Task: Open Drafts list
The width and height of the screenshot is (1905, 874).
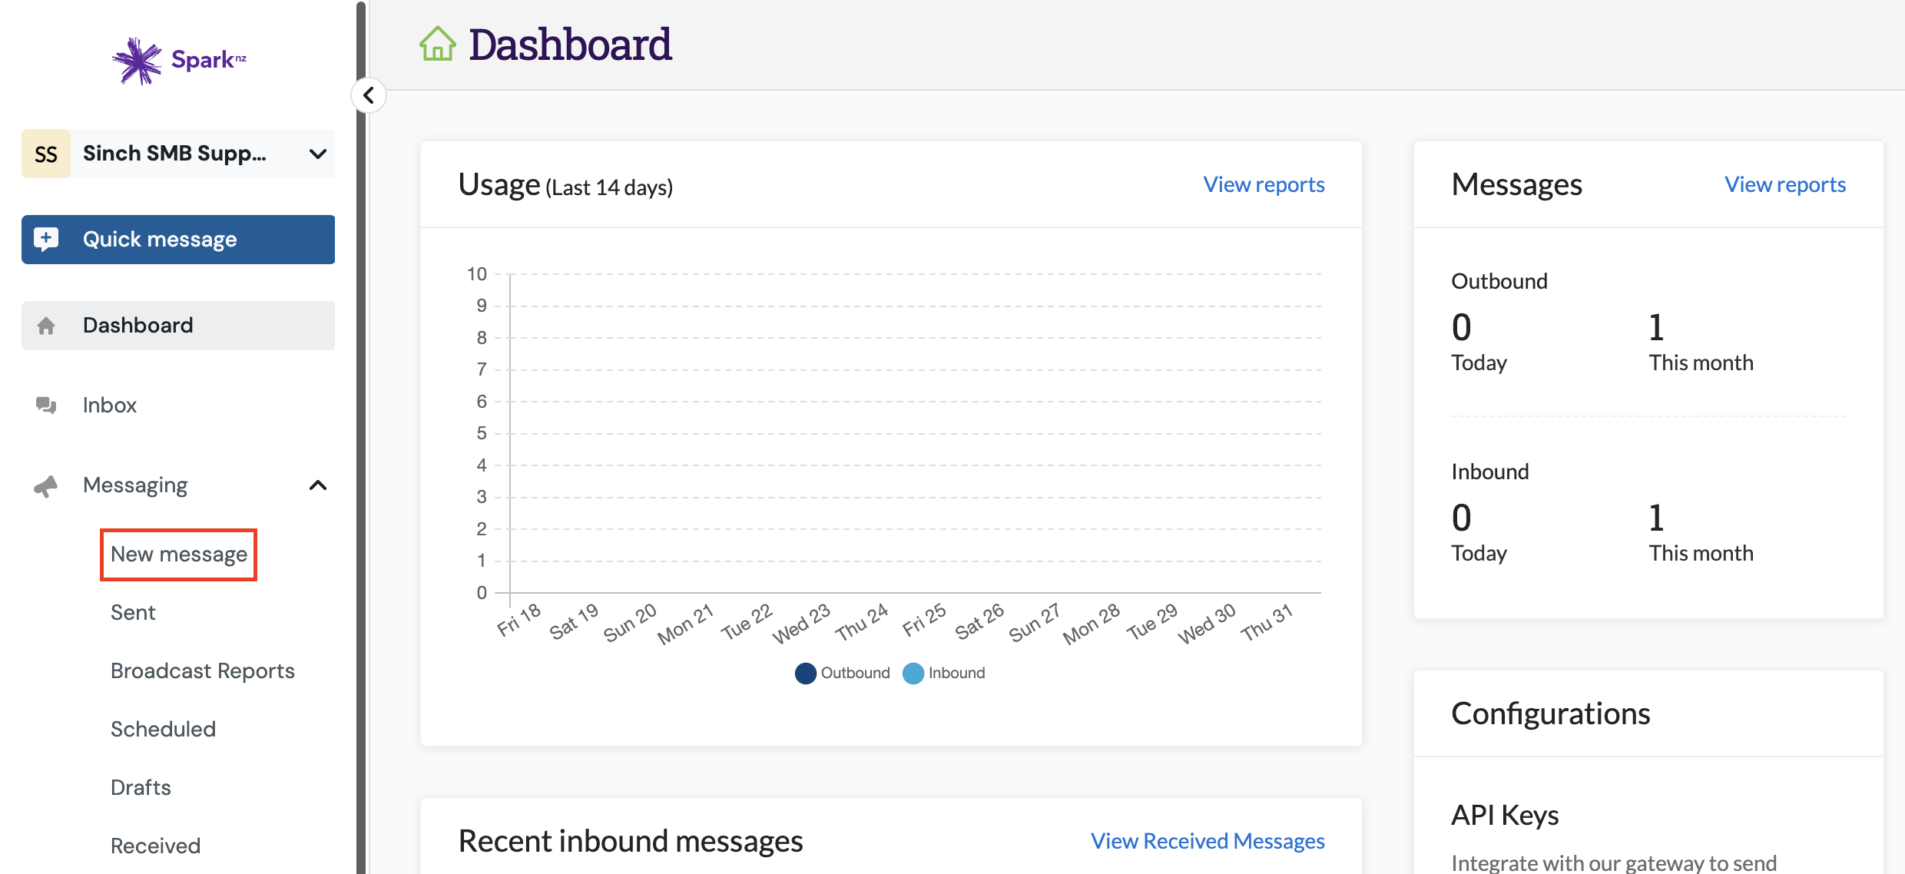Action: click(x=141, y=788)
